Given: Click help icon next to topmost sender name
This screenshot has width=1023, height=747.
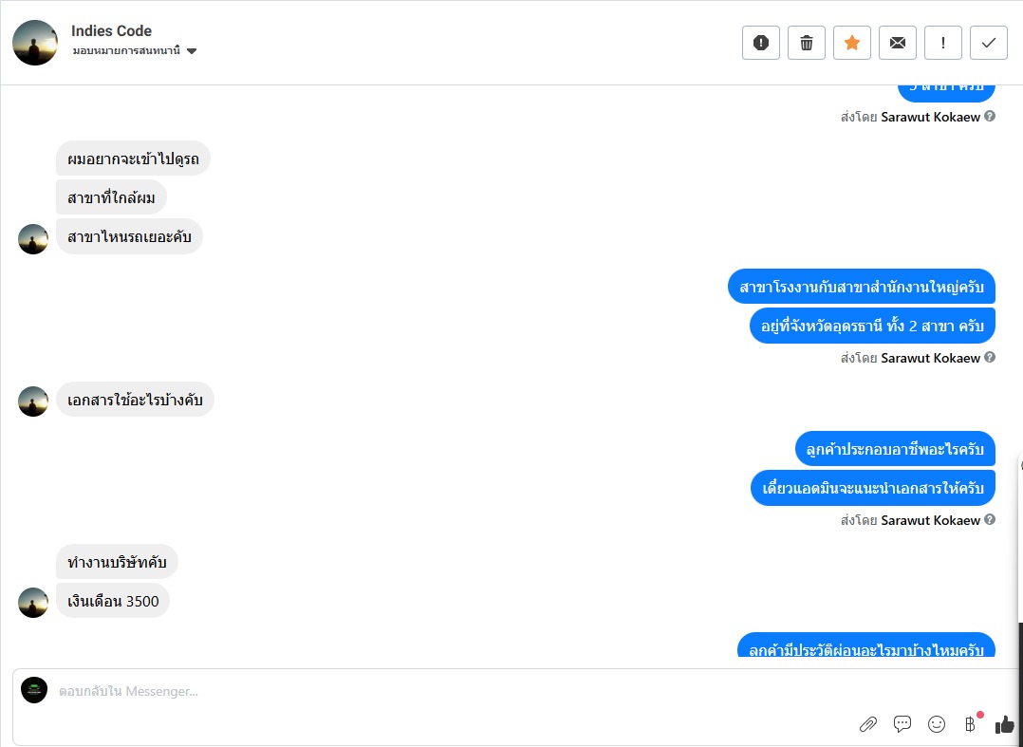Looking at the screenshot, I should click(990, 117).
